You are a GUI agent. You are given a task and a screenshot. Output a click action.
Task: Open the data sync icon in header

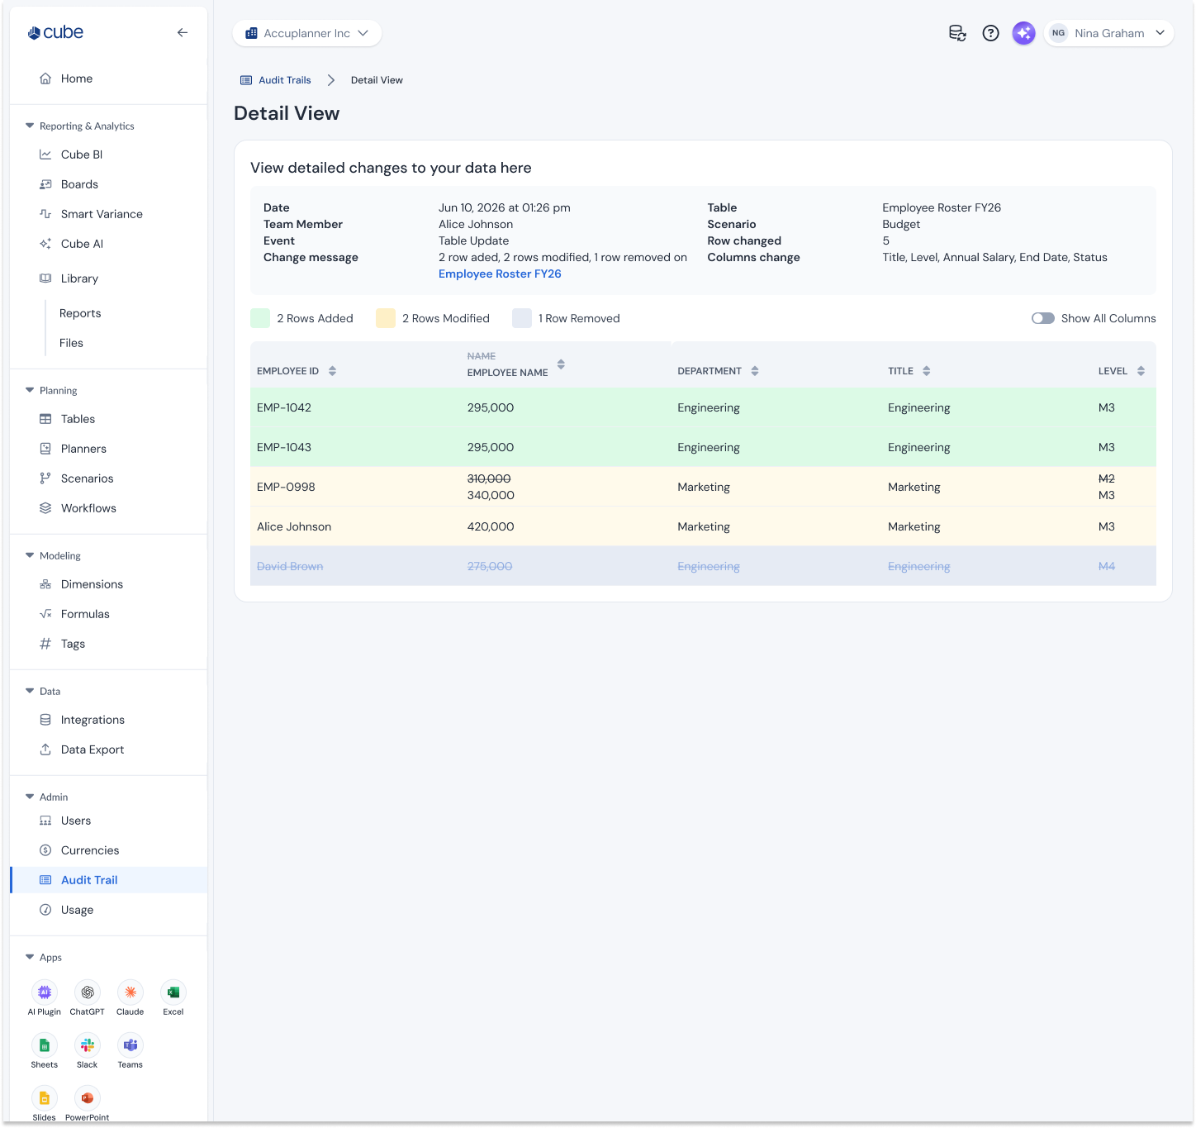957,33
